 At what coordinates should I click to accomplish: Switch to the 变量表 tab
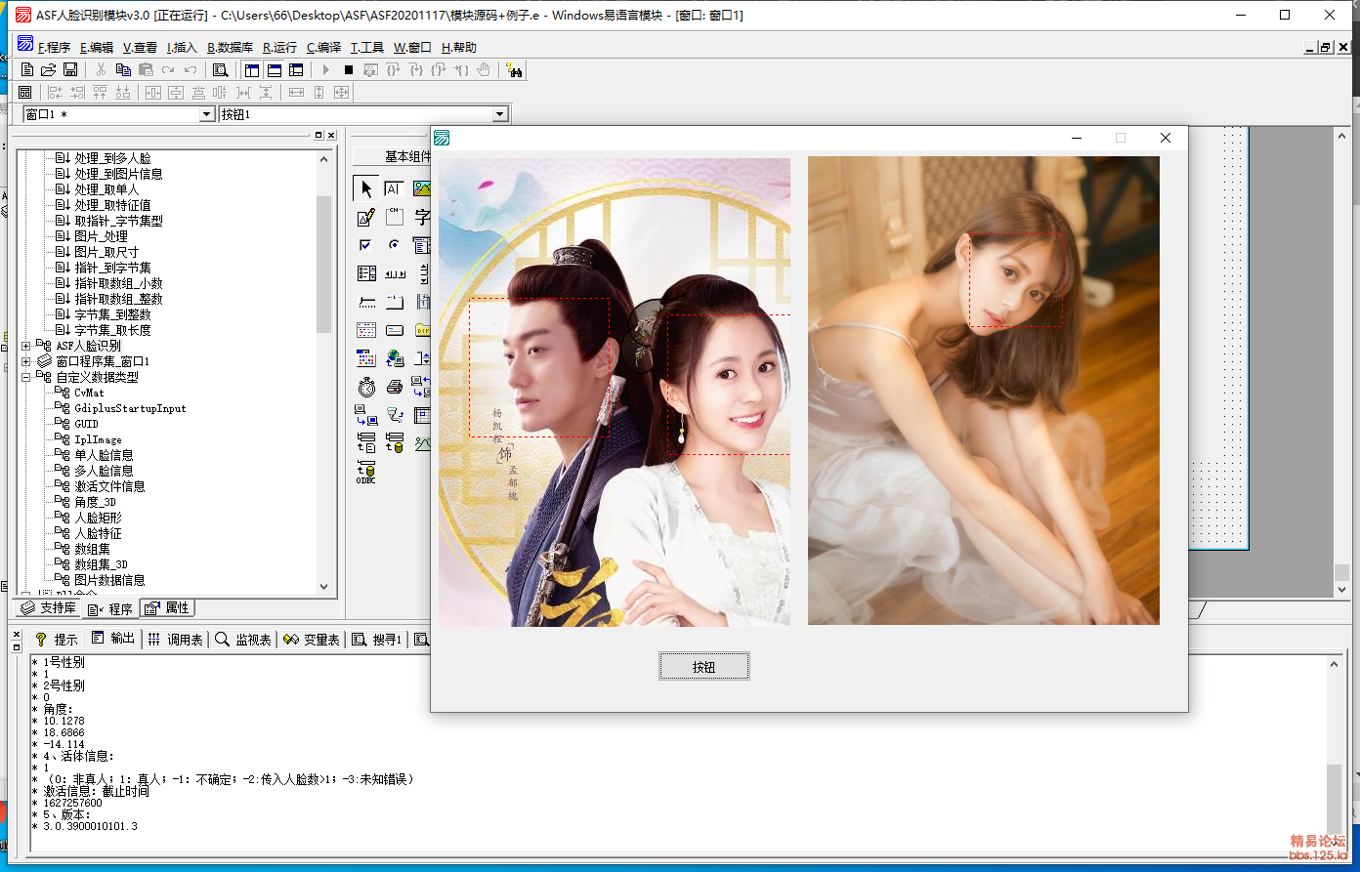pos(312,640)
